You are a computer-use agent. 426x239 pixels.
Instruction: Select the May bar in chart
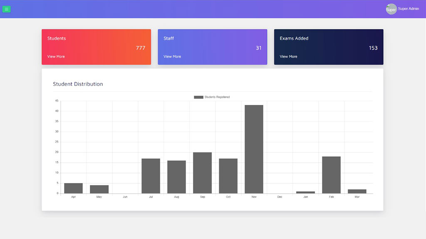tap(99, 189)
